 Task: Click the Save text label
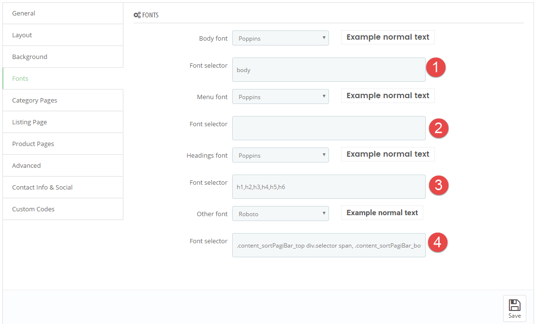pos(514,316)
